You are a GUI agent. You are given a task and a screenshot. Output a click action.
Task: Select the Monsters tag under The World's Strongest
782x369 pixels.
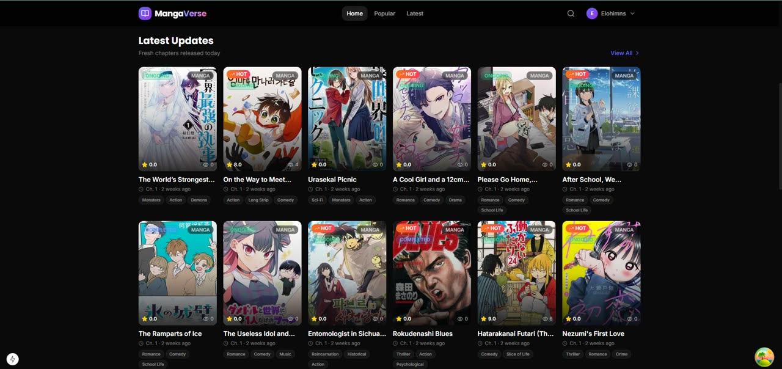point(152,200)
